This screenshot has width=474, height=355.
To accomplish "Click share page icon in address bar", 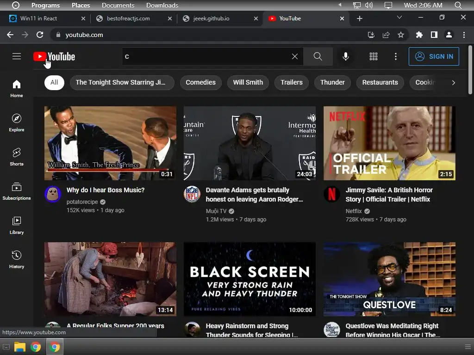I will click(386, 35).
